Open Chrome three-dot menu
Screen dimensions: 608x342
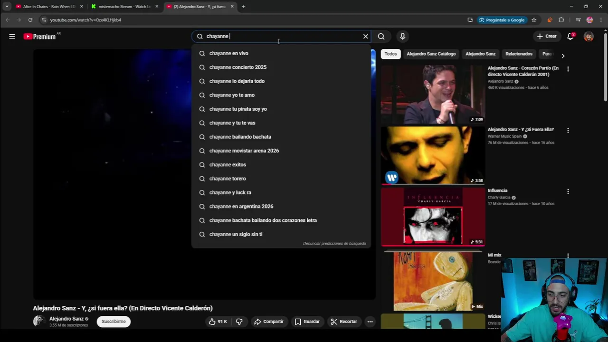pyautogui.click(x=601, y=20)
